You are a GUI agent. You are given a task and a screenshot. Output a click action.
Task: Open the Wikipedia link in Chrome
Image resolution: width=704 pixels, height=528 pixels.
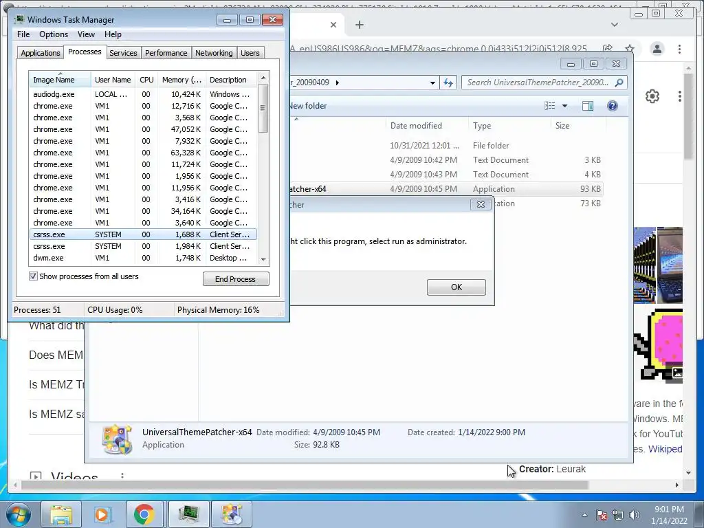click(x=665, y=449)
